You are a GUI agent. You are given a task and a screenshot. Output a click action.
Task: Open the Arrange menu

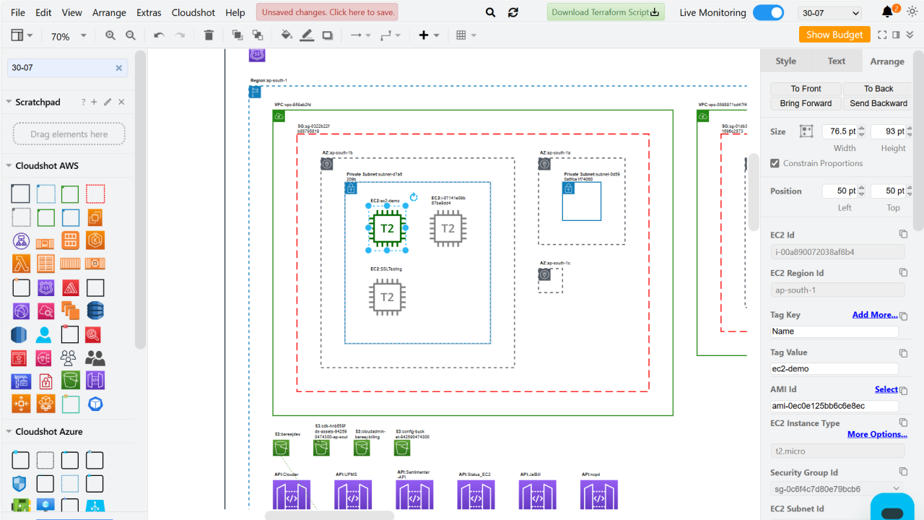[109, 12]
